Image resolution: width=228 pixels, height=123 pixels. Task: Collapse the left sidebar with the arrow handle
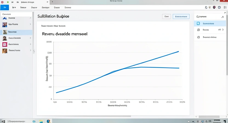[34, 51]
